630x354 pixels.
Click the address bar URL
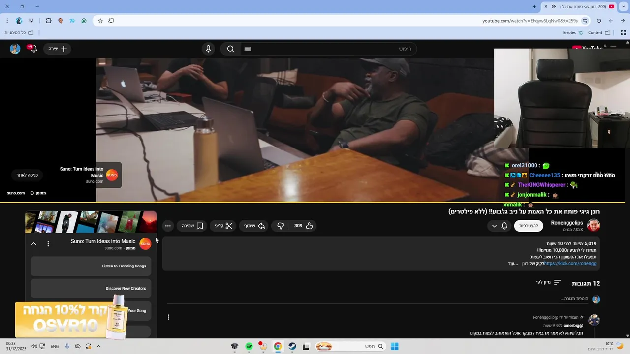point(530,21)
